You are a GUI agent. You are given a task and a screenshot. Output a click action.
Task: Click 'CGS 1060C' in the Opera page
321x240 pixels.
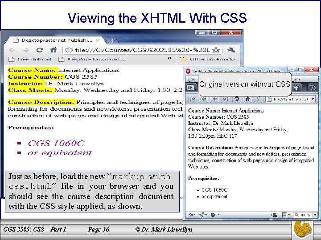click(214, 190)
